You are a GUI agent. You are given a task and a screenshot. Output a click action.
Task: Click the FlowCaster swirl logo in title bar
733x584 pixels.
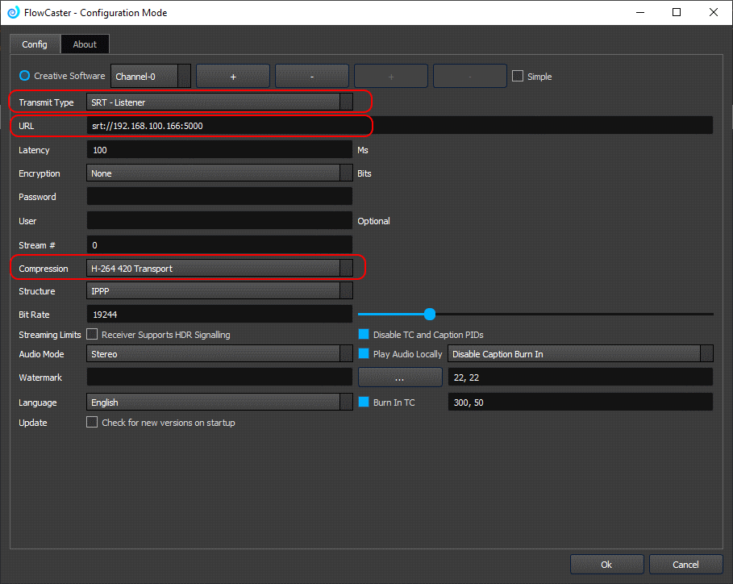14,12
